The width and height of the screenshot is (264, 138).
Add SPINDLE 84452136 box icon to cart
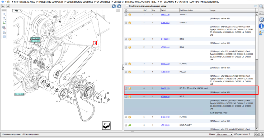coord(130,14)
